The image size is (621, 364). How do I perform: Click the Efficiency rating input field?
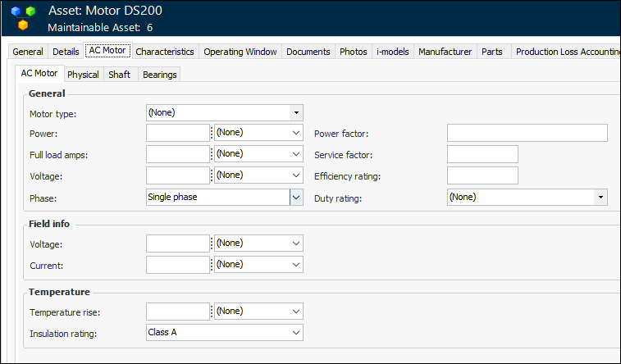[482, 175]
